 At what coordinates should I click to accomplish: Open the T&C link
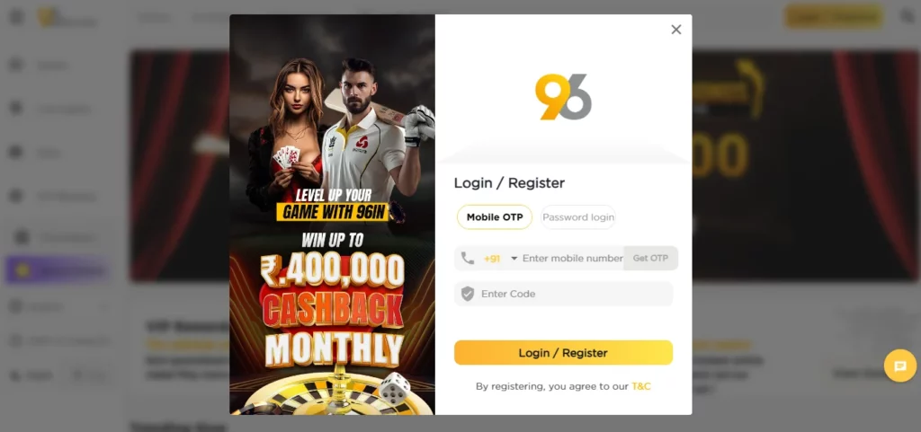(640, 386)
